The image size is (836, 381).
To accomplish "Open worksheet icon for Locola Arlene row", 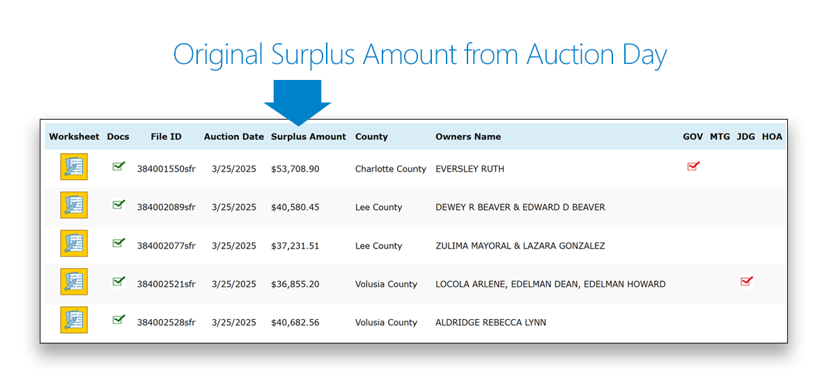I will pos(74,282).
